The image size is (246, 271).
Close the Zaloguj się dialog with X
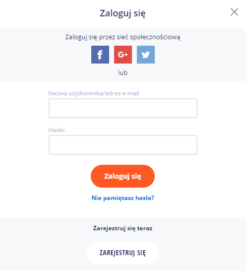click(234, 12)
